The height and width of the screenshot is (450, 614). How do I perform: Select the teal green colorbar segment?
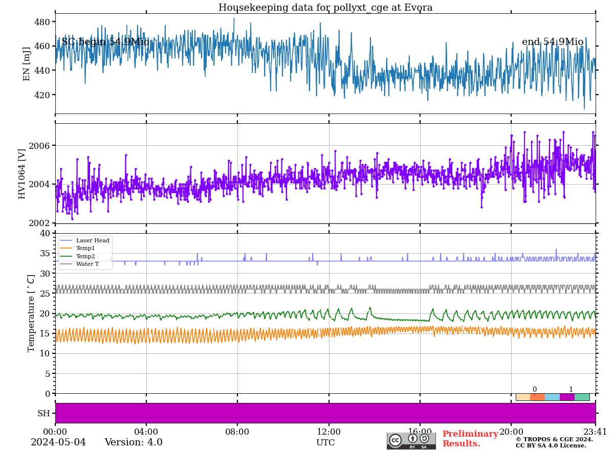tap(582, 397)
